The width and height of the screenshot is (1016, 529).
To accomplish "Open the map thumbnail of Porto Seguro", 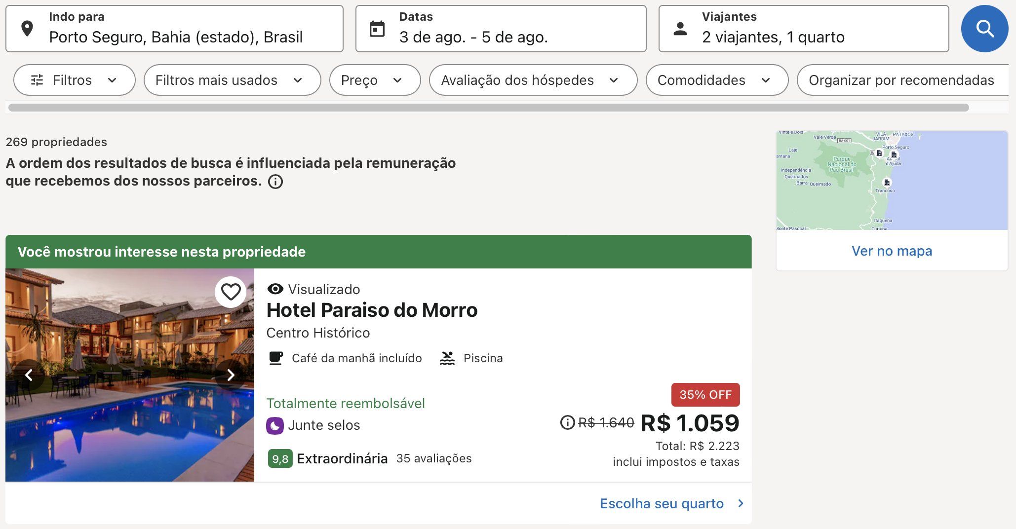I will pos(892,180).
